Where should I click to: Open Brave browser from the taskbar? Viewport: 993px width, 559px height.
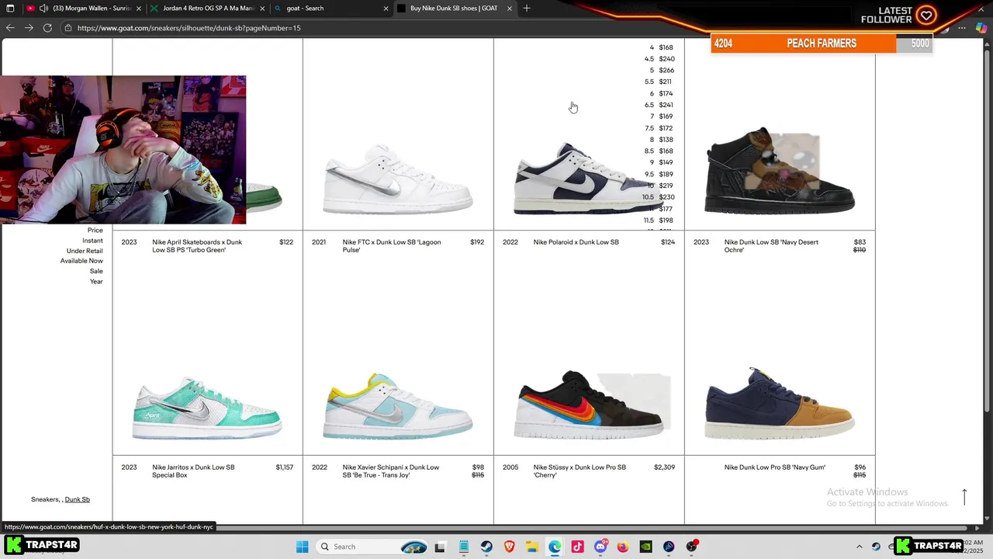click(509, 547)
